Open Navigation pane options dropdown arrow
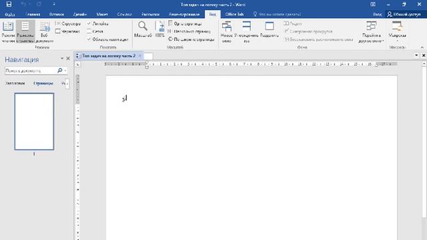Image resolution: width=427 pixels, height=240 pixels. point(62,59)
